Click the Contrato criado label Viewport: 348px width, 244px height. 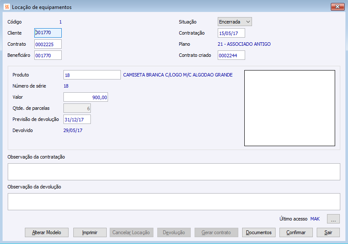[195, 55]
